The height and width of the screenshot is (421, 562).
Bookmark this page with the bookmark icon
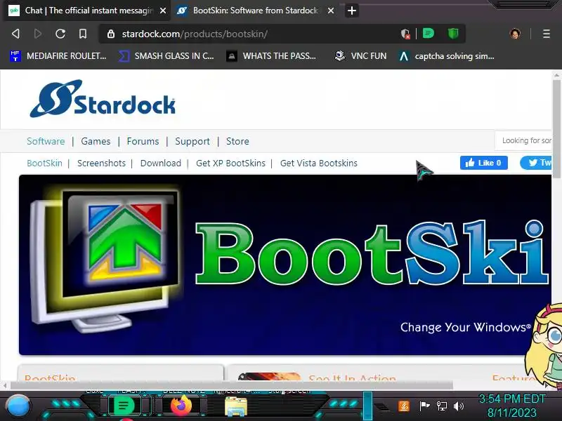coord(83,34)
